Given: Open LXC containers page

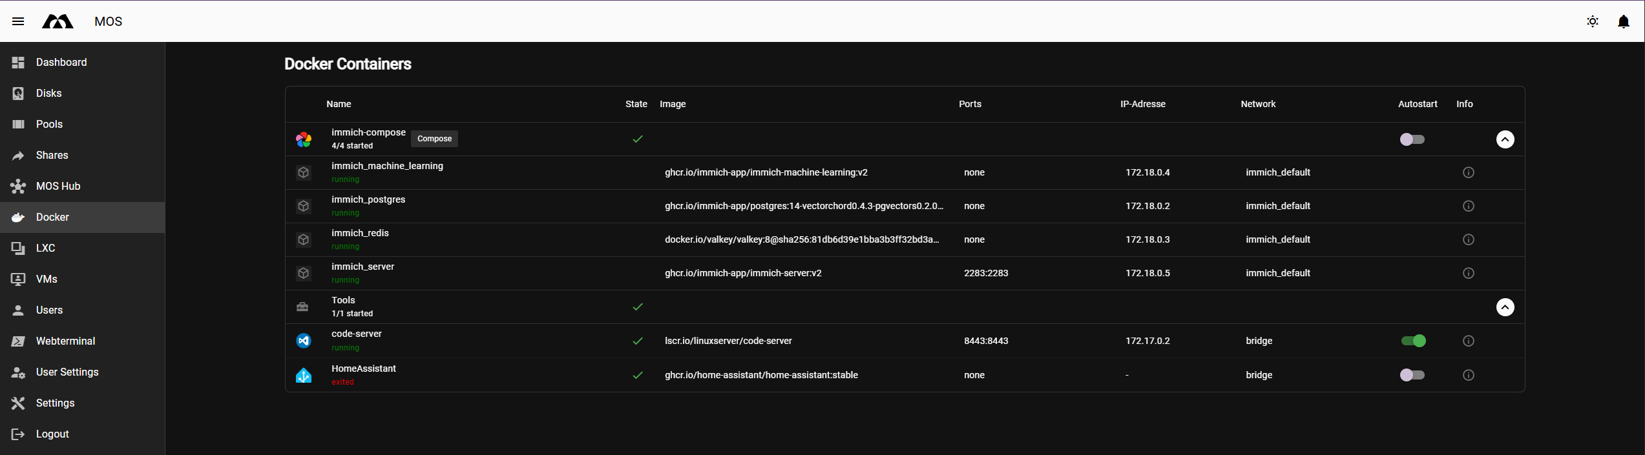Looking at the screenshot, I should pyautogui.click(x=82, y=248).
